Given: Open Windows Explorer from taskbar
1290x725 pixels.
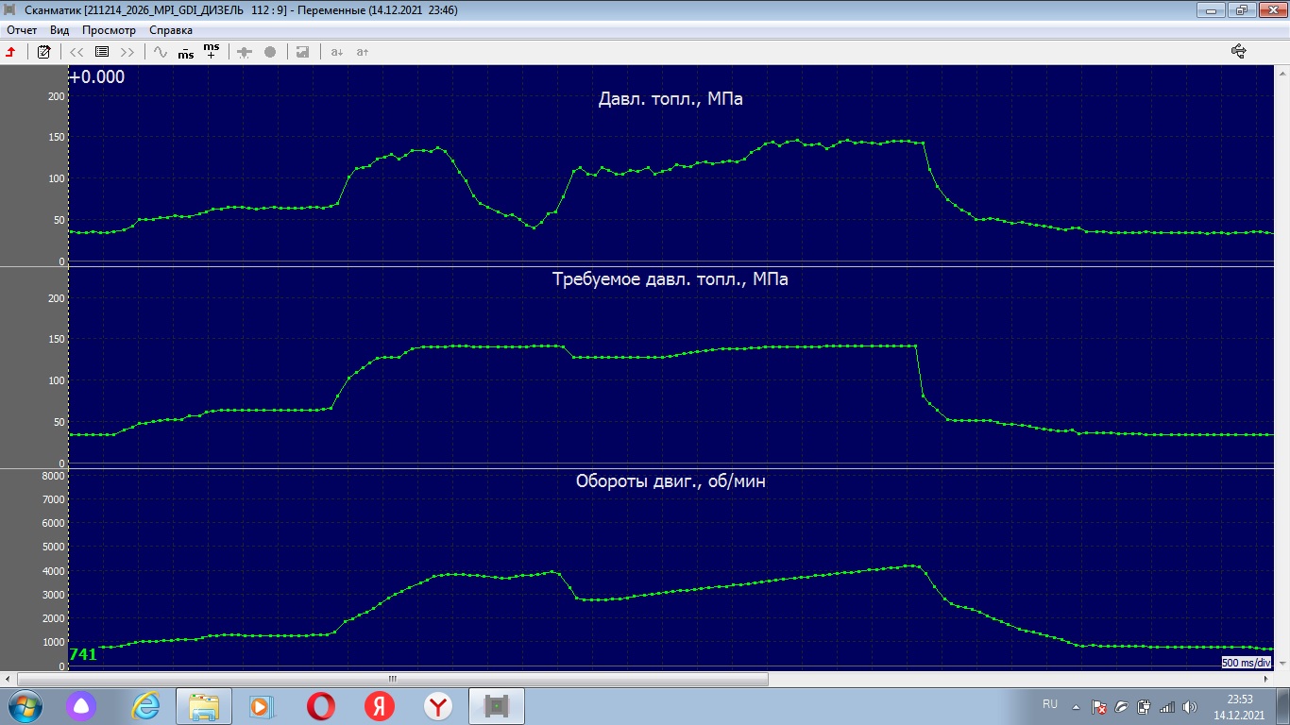Looking at the screenshot, I should [204, 706].
